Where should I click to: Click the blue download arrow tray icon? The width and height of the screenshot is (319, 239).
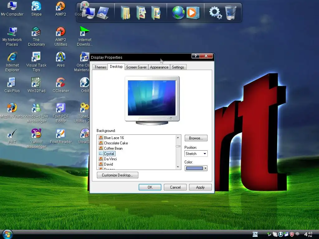(x=281, y=234)
